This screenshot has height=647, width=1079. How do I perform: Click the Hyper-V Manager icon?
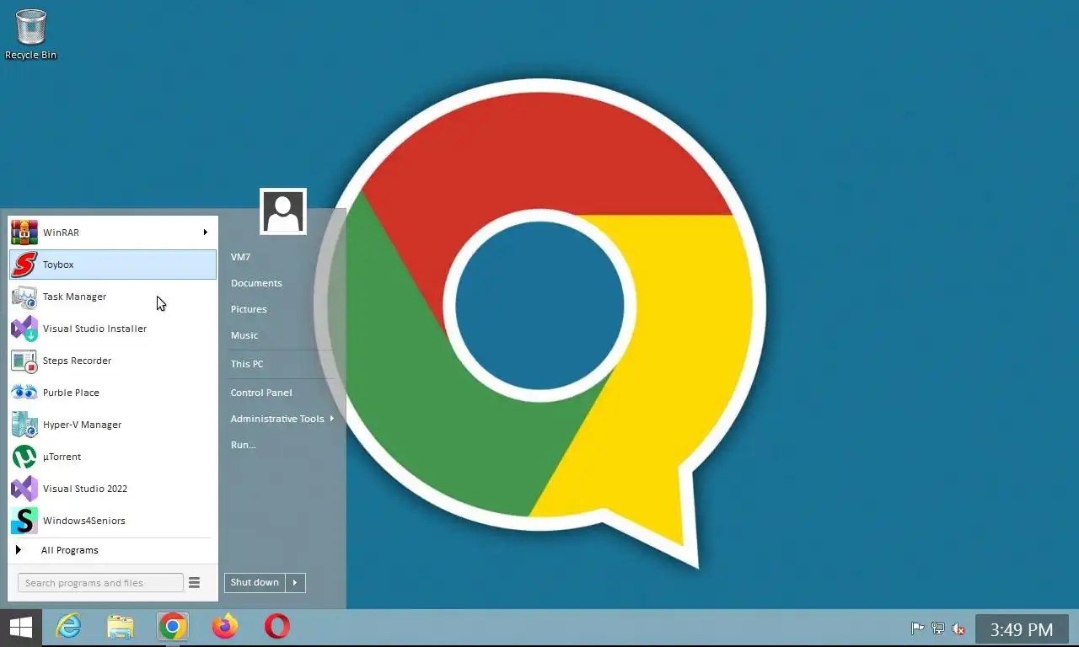tap(24, 425)
